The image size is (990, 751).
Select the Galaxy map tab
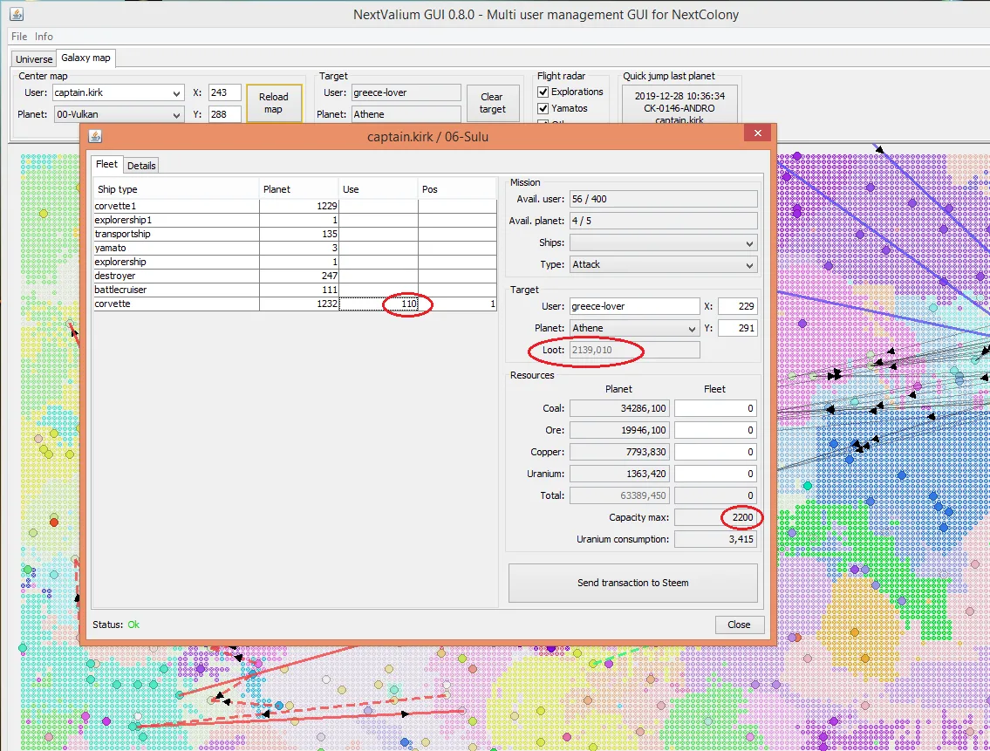[85, 58]
